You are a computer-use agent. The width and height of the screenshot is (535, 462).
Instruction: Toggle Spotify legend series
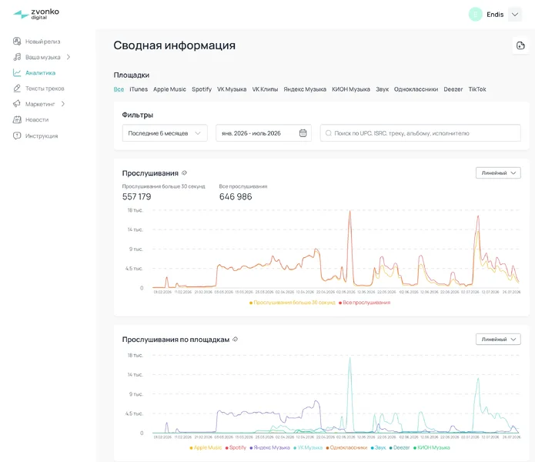pos(236,447)
